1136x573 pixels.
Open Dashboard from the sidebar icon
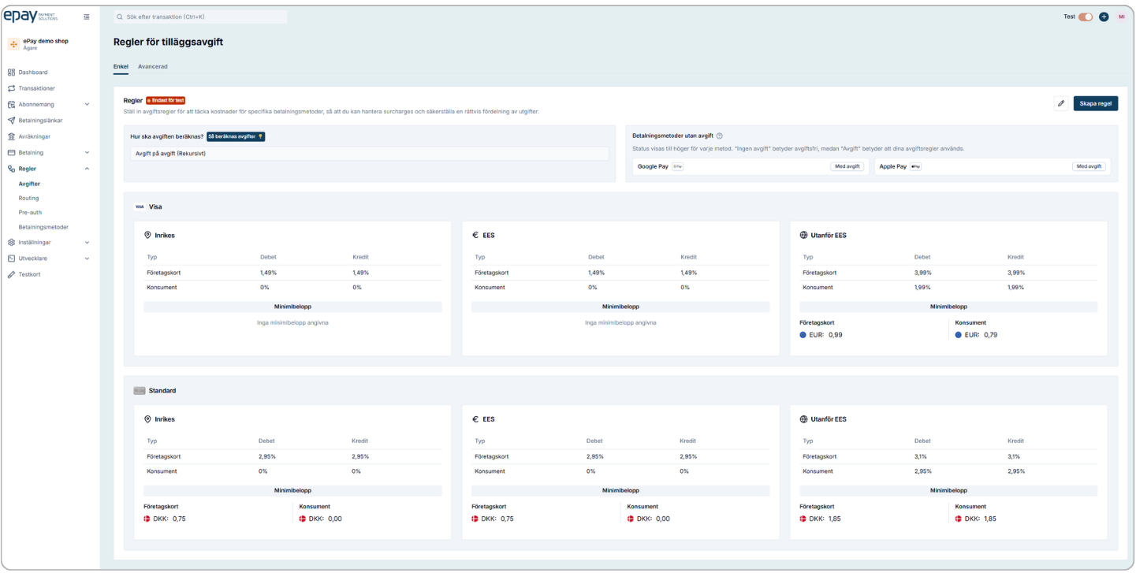point(12,73)
